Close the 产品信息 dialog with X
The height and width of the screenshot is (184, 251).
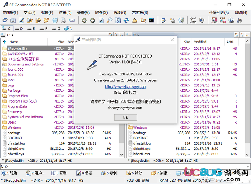pos(172,40)
